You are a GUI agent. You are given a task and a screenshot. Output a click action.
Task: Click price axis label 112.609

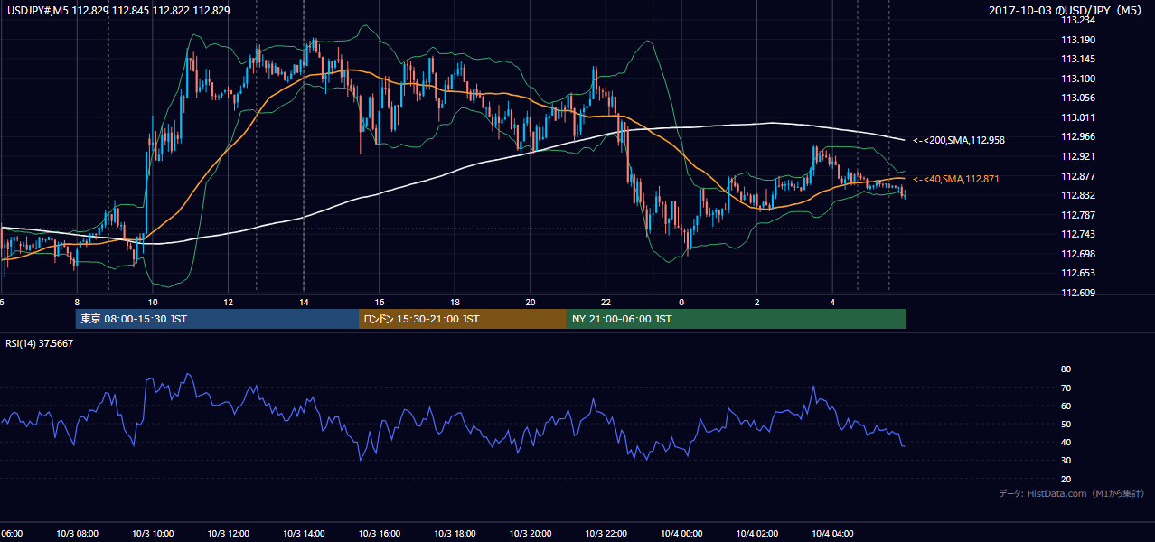click(x=1078, y=293)
